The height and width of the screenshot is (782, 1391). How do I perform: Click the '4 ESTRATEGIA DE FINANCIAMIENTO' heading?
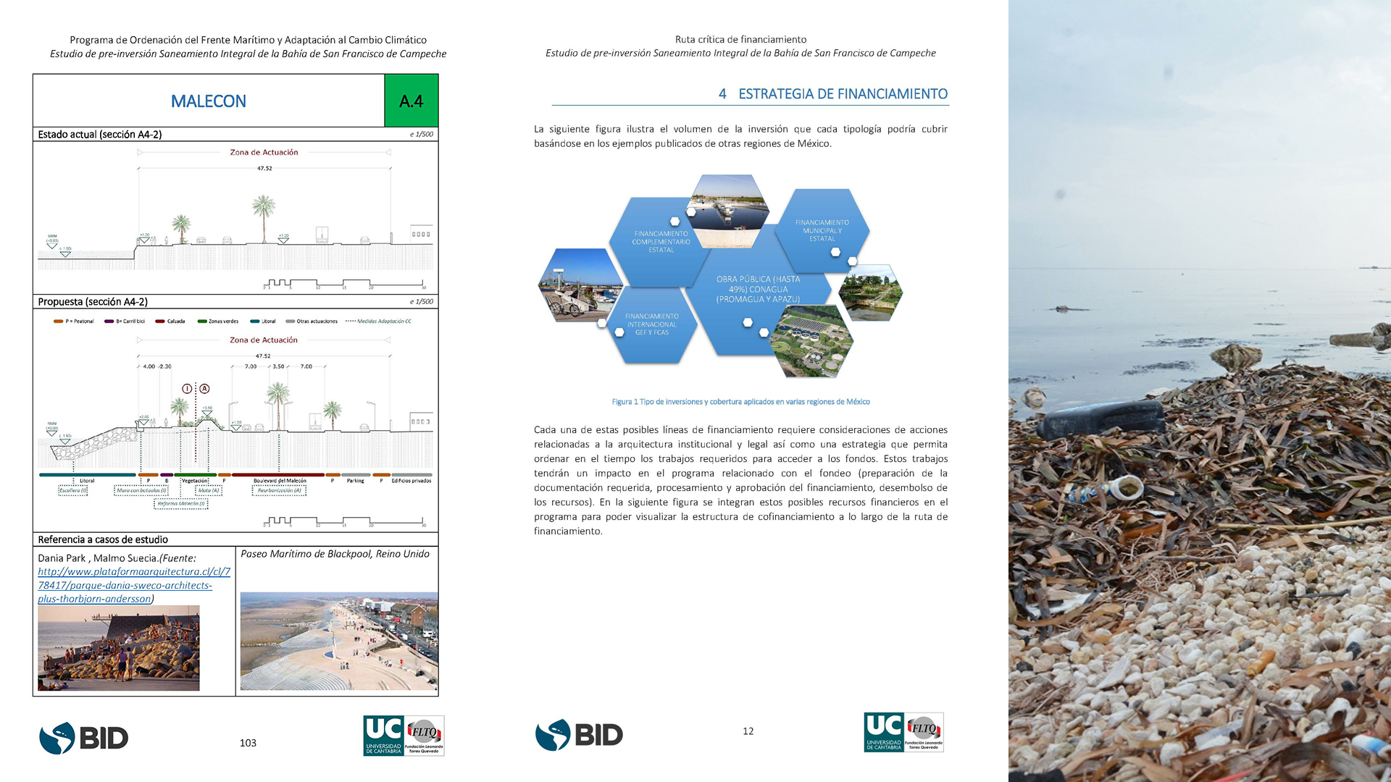pyautogui.click(x=833, y=94)
